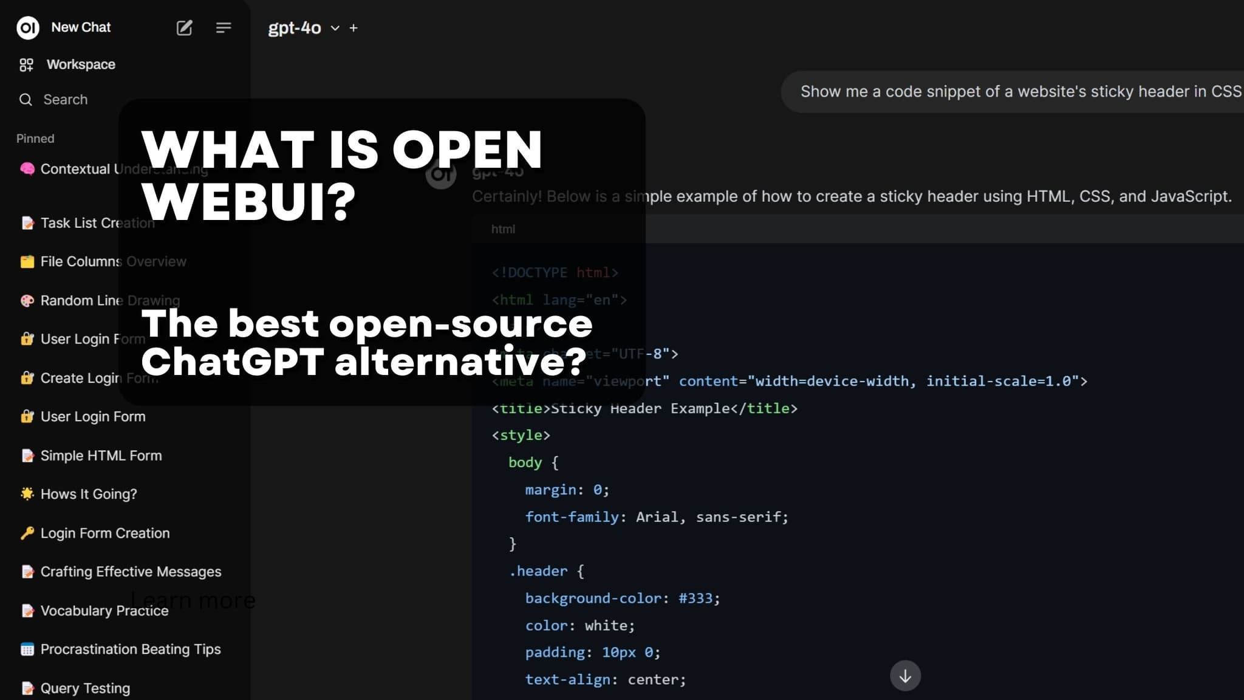The width and height of the screenshot is (1244, 700).
Task: Open the Procrastination Beating Tips chat
Action: point(130,649)
